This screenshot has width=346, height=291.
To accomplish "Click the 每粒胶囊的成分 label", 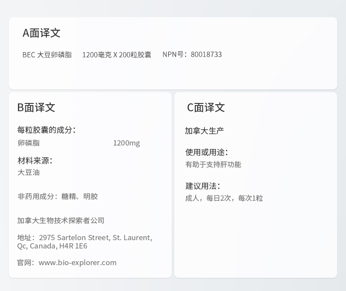I will click(46, 130).
